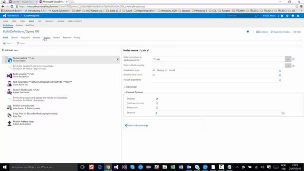Click the Undo toolbar button
Image resolution: width=304 pixels, height=171 pixels.
pyautogui.click(x=21, y=43)
